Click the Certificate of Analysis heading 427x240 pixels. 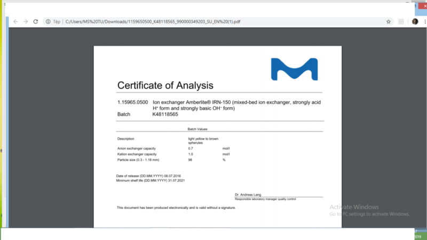tap(165, 85)
